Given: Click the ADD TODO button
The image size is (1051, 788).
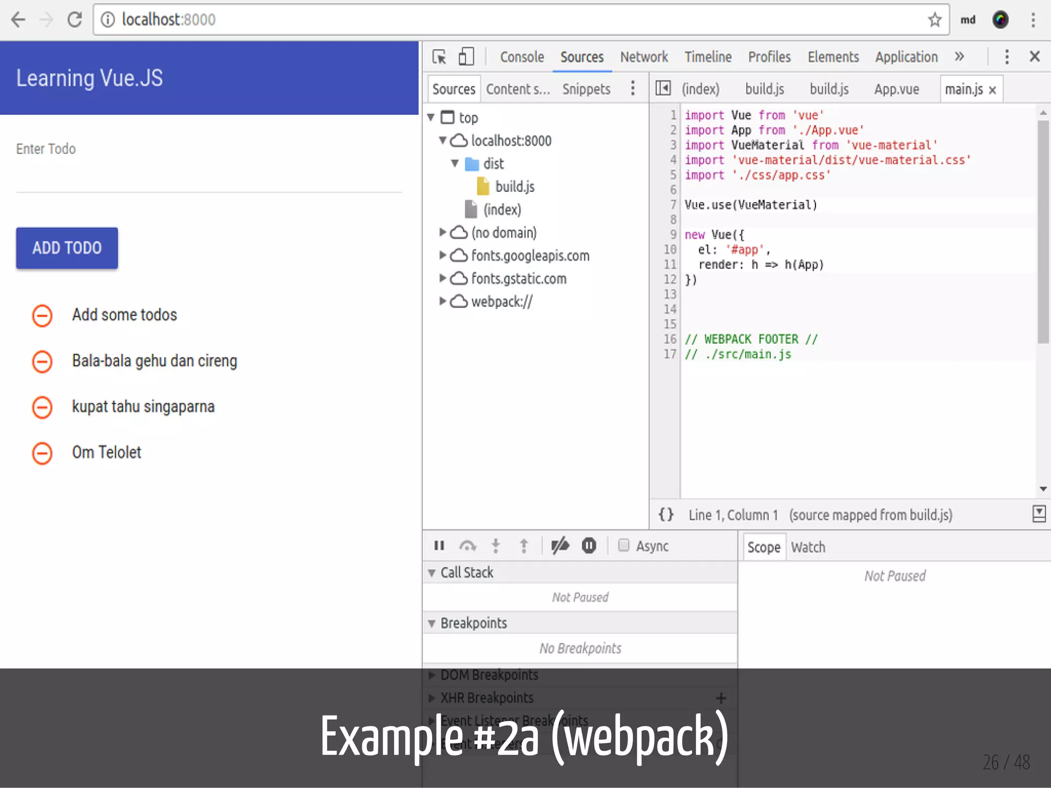Looking at the screenshot, I should point(67,248).
